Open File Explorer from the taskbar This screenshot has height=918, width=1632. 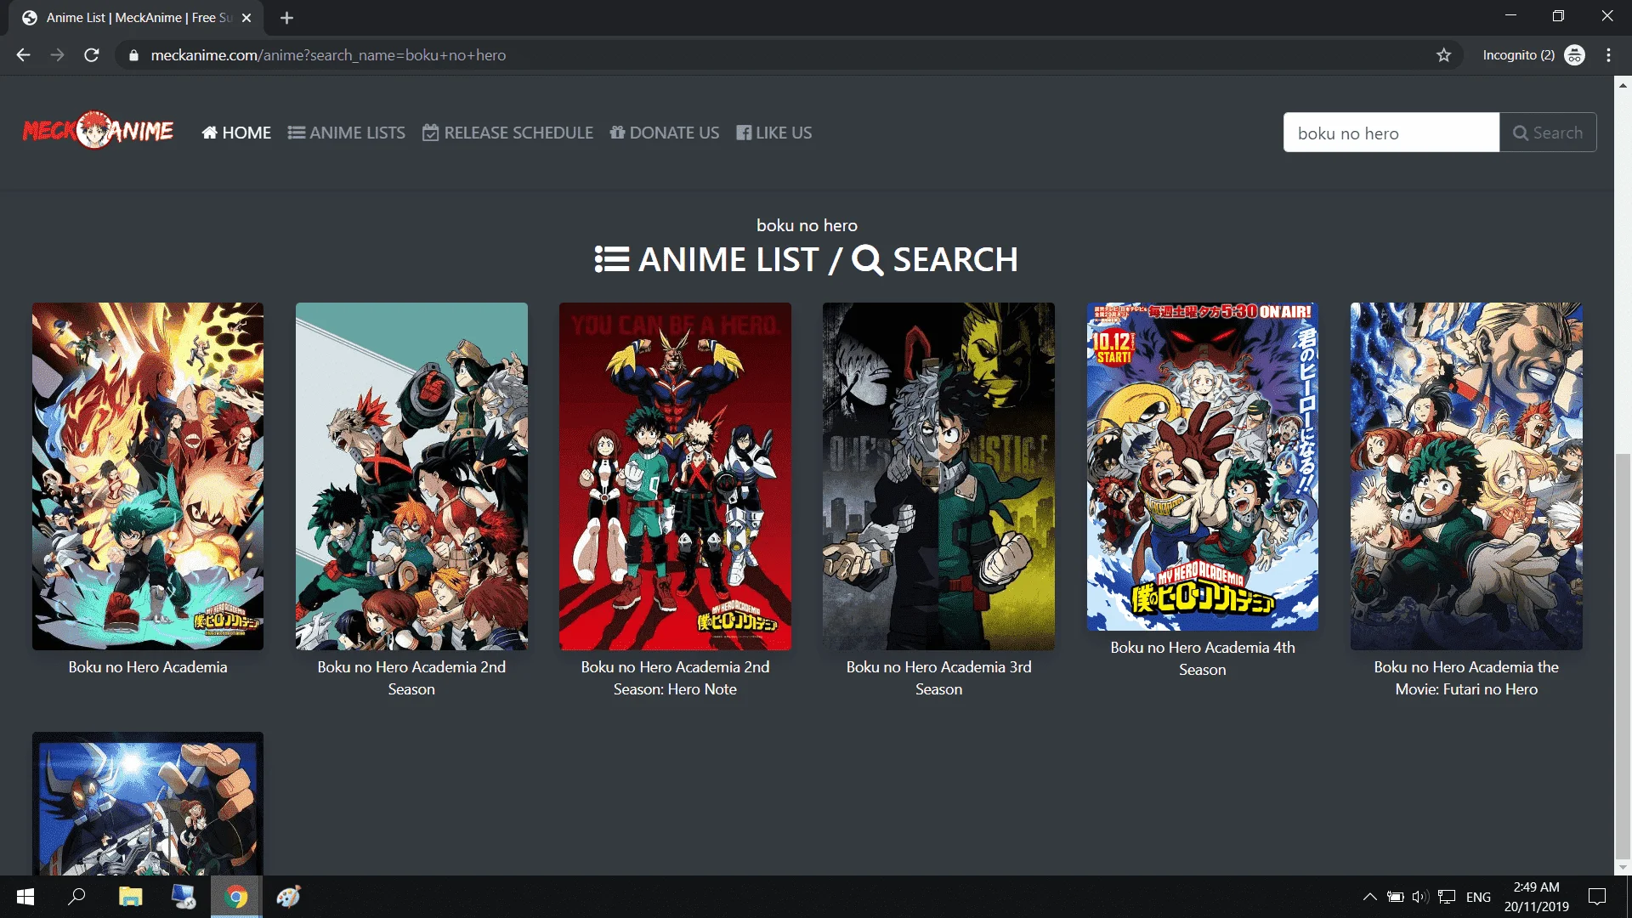click(x=130, y=897)
